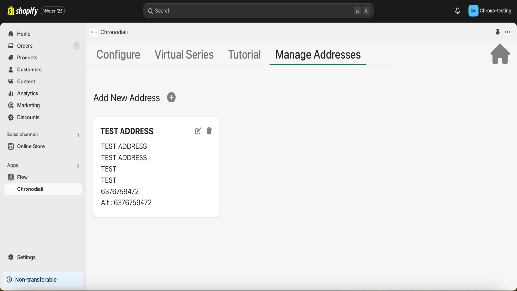Open the Chrono-testing account menu

[490, 11]
